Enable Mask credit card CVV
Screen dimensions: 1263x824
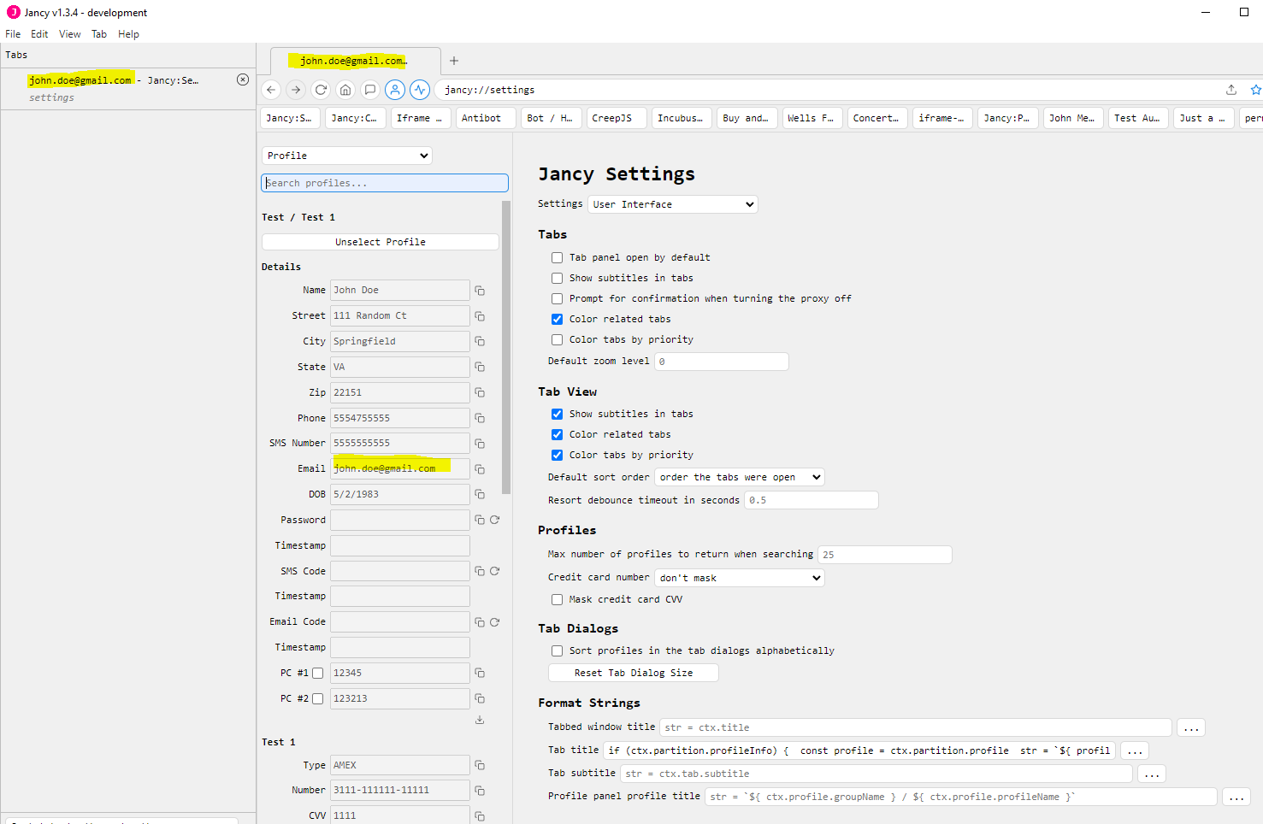coord(557,599)
